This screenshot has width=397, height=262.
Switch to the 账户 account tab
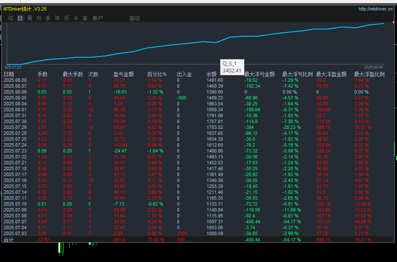[98, 18]
